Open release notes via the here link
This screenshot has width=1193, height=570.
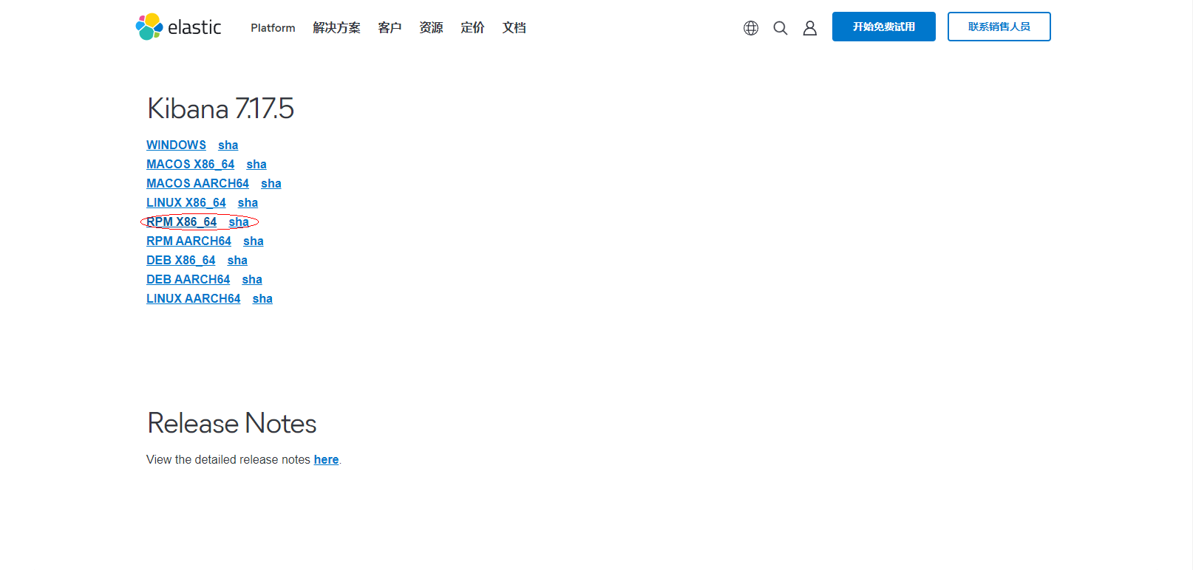(326, 460)
